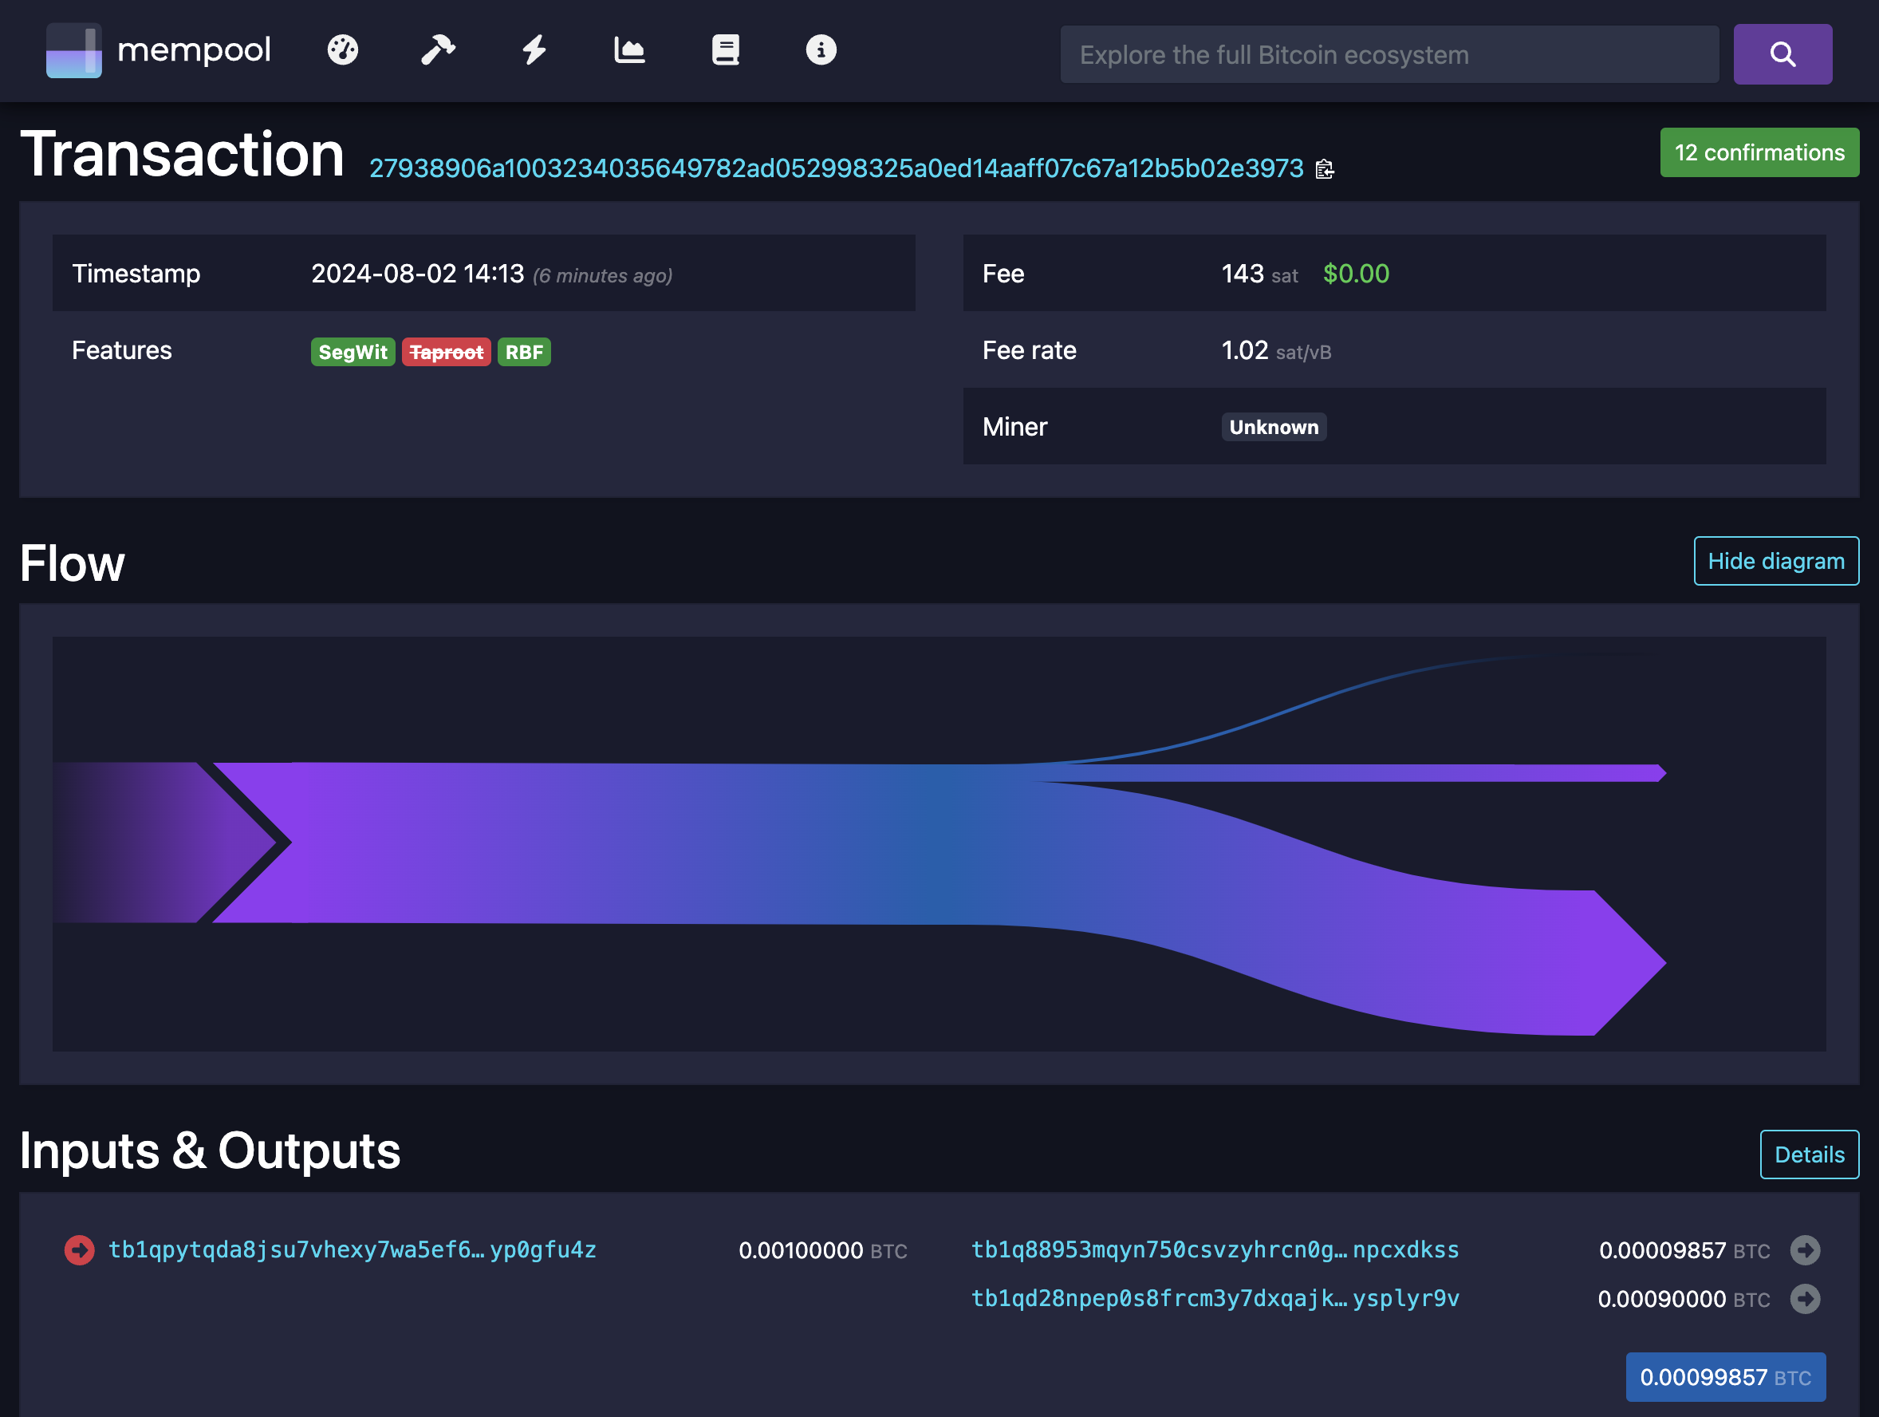
Task: Open the docs book icon
Action: 725,50
